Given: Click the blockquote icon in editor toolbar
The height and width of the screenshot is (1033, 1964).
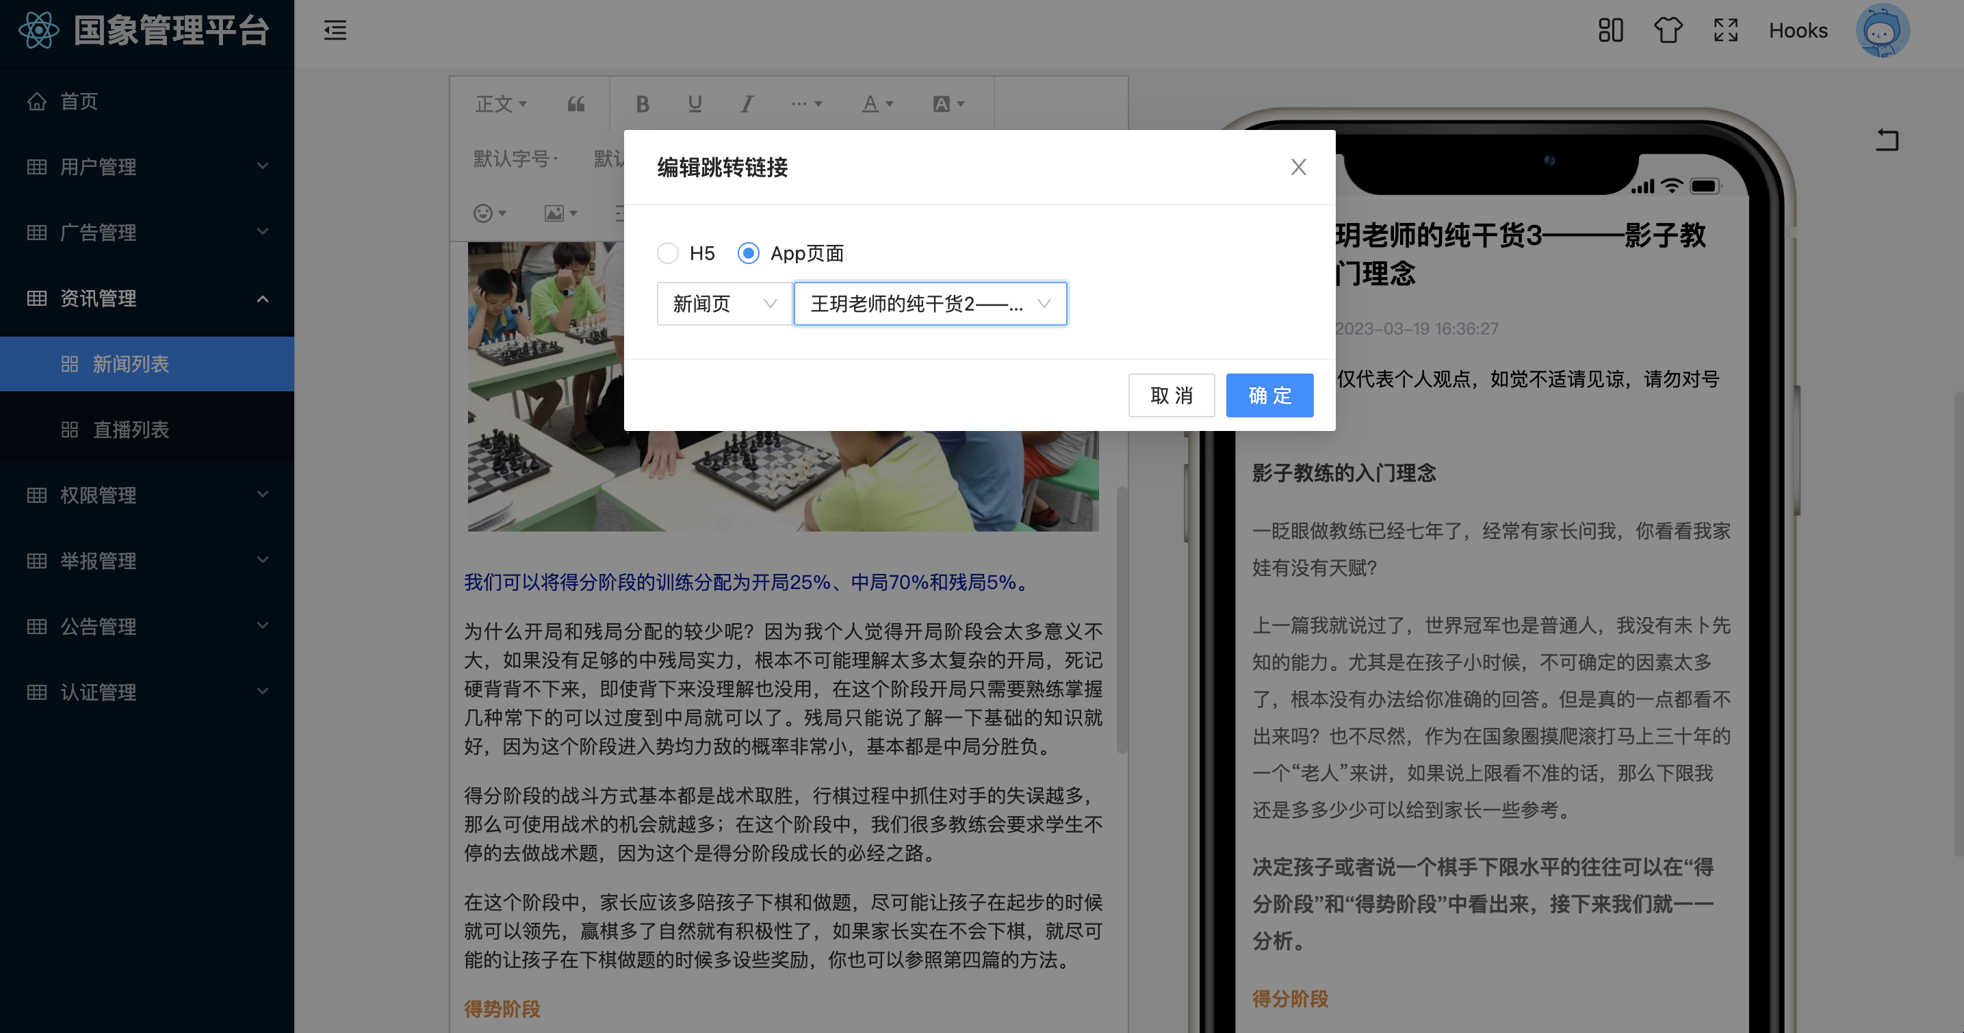Looking at the screenshot, I should coord(576,104).
